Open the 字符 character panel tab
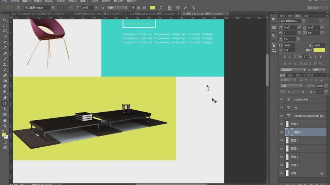Image resolution: width=330 pixels, height=185 pixels. (298, 16)
